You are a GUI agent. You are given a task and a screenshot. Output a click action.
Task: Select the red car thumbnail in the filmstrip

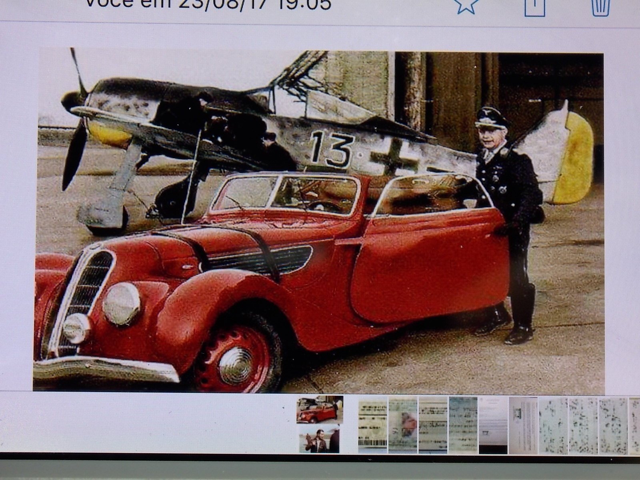[320, 409]
